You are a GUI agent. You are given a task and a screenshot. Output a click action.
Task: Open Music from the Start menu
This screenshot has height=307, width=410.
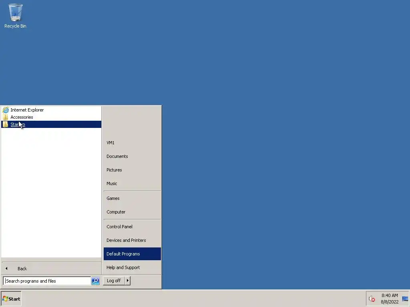[x=132, y=183]
